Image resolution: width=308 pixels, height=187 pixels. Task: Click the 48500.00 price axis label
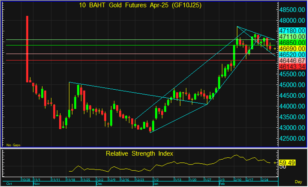pyautogui.click(x=292, y=10)
